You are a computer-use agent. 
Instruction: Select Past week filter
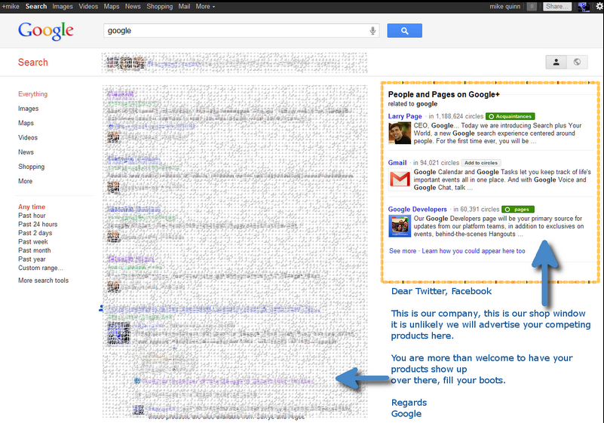click(33, 241)
